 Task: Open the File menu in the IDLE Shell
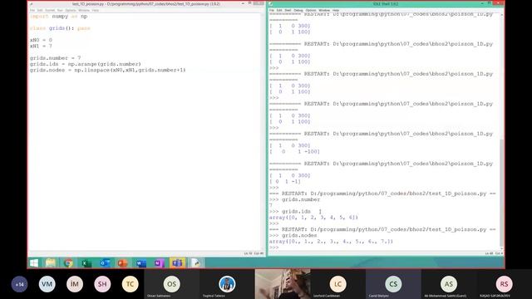tap(272, 11)
